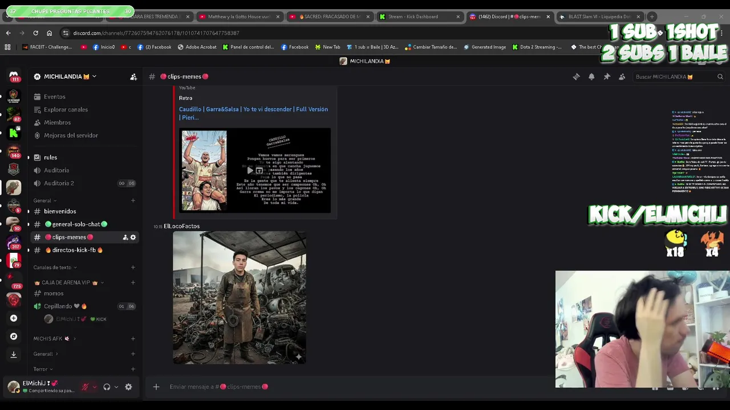Open clips-memes channel settings gear

pyautogui.click(x=133, y=237)
